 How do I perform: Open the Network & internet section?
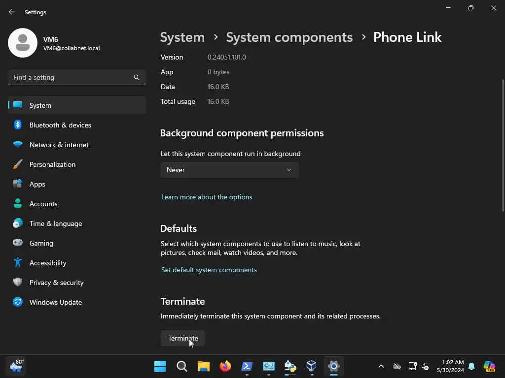coord(76,145)
